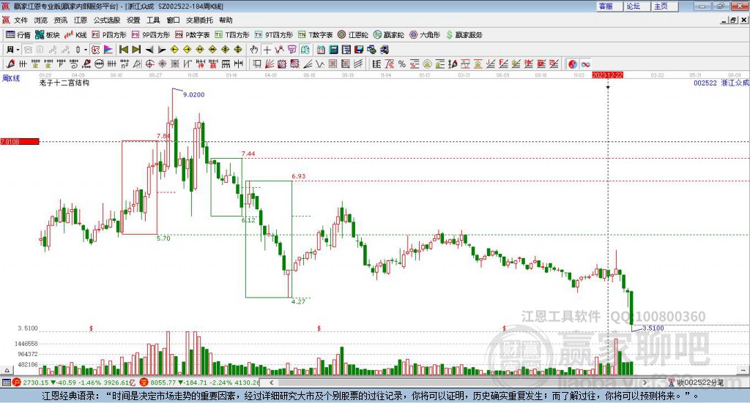Open the 赢家服务 dollar-sign service icon
The width and height of the screenshot is (750, 403).
(x=464, y=35)
